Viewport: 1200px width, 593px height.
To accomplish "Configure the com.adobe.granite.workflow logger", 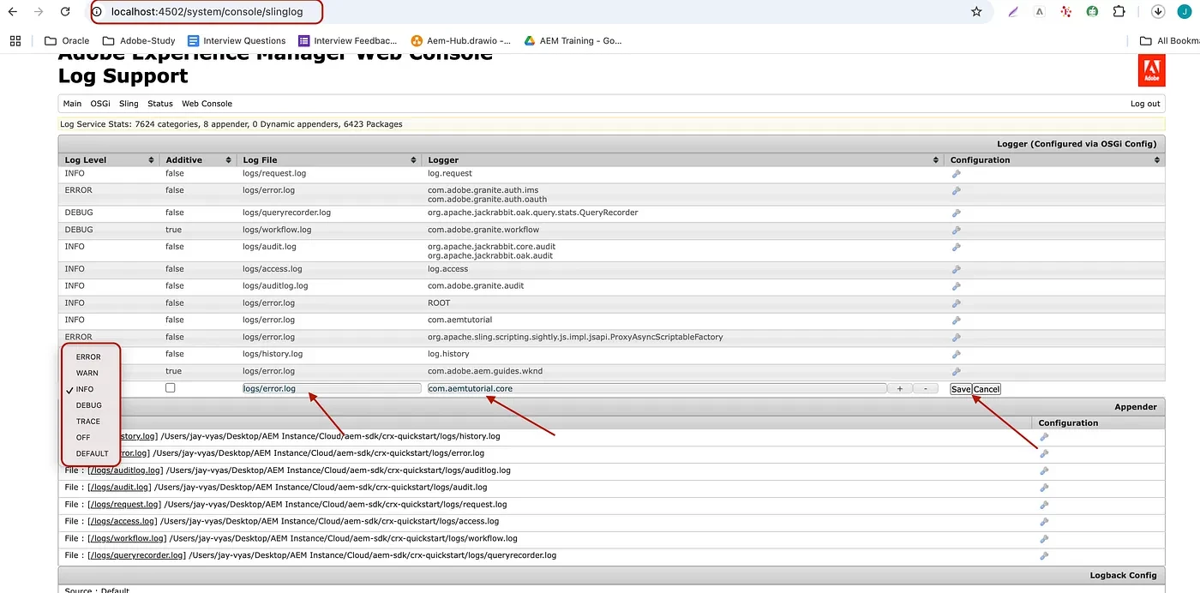I will (957, 231).
